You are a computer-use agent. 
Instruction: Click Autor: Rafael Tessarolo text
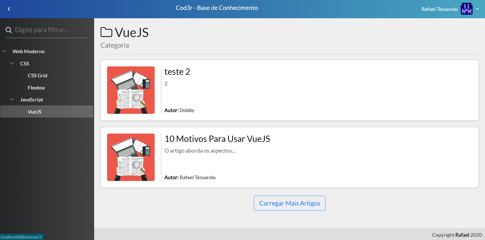click(190, 177)
